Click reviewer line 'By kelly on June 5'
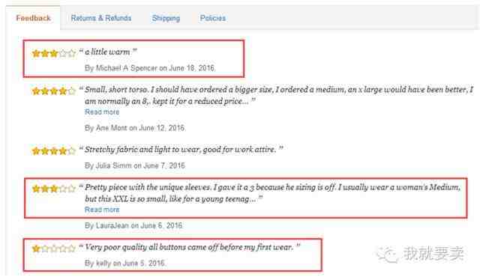This screenshot has height=277, width=480. click(125, 263)
